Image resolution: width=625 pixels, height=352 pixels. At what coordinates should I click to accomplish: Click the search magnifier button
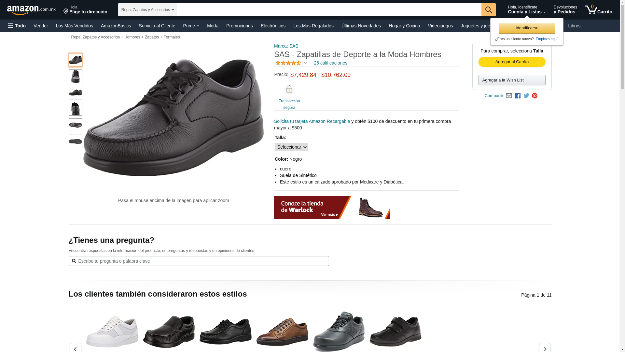click(x=488, y=10)
